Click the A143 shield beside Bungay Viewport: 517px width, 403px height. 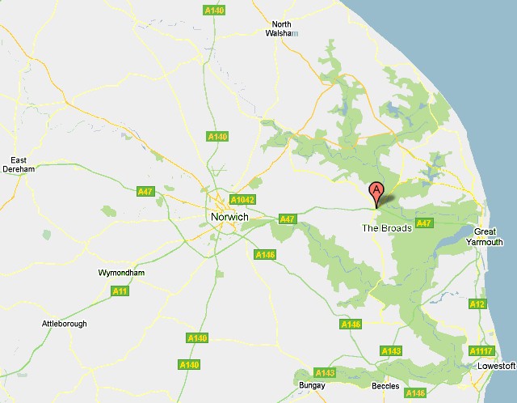click(x=325, y=373)
